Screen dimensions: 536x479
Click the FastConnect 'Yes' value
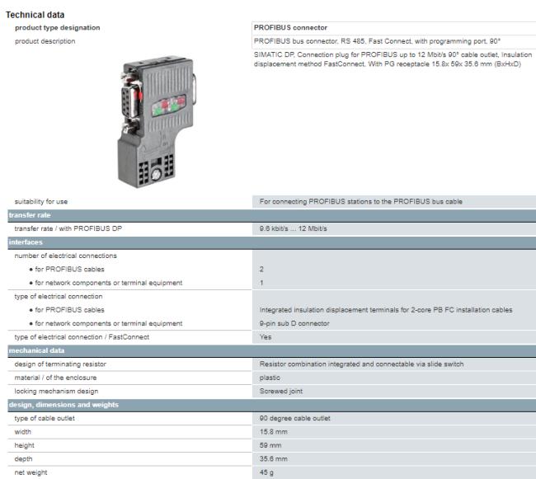[266, 336]
